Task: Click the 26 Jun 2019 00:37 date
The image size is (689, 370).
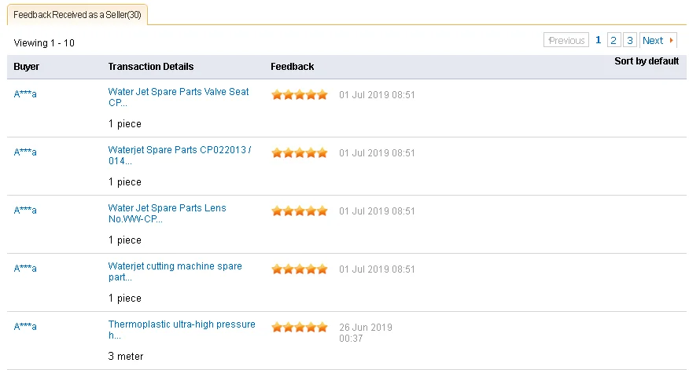Action: pos(366,333)
